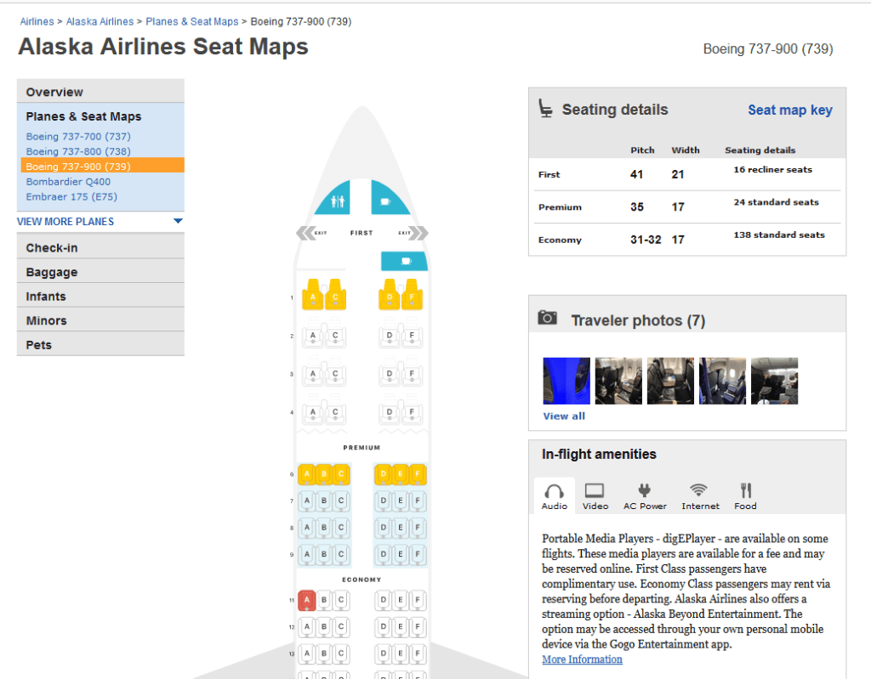Open the first blue traveler photo thumbnail
This screenshot has width=871, height=679.
coord(566,381)
